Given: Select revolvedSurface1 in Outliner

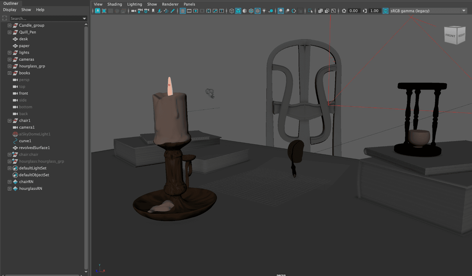Looking at the screenshot, I should (x=35, y=148).
